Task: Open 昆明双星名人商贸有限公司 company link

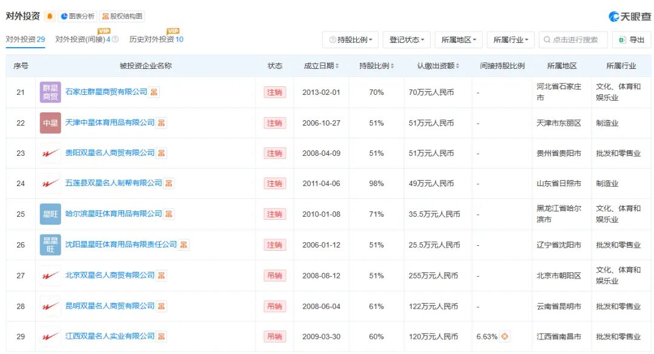Action: click(x=110, y=306)
